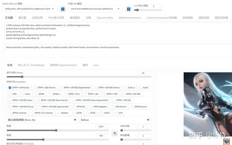
Task: Open the 深度图库 tab
Action: pos(188,18)
